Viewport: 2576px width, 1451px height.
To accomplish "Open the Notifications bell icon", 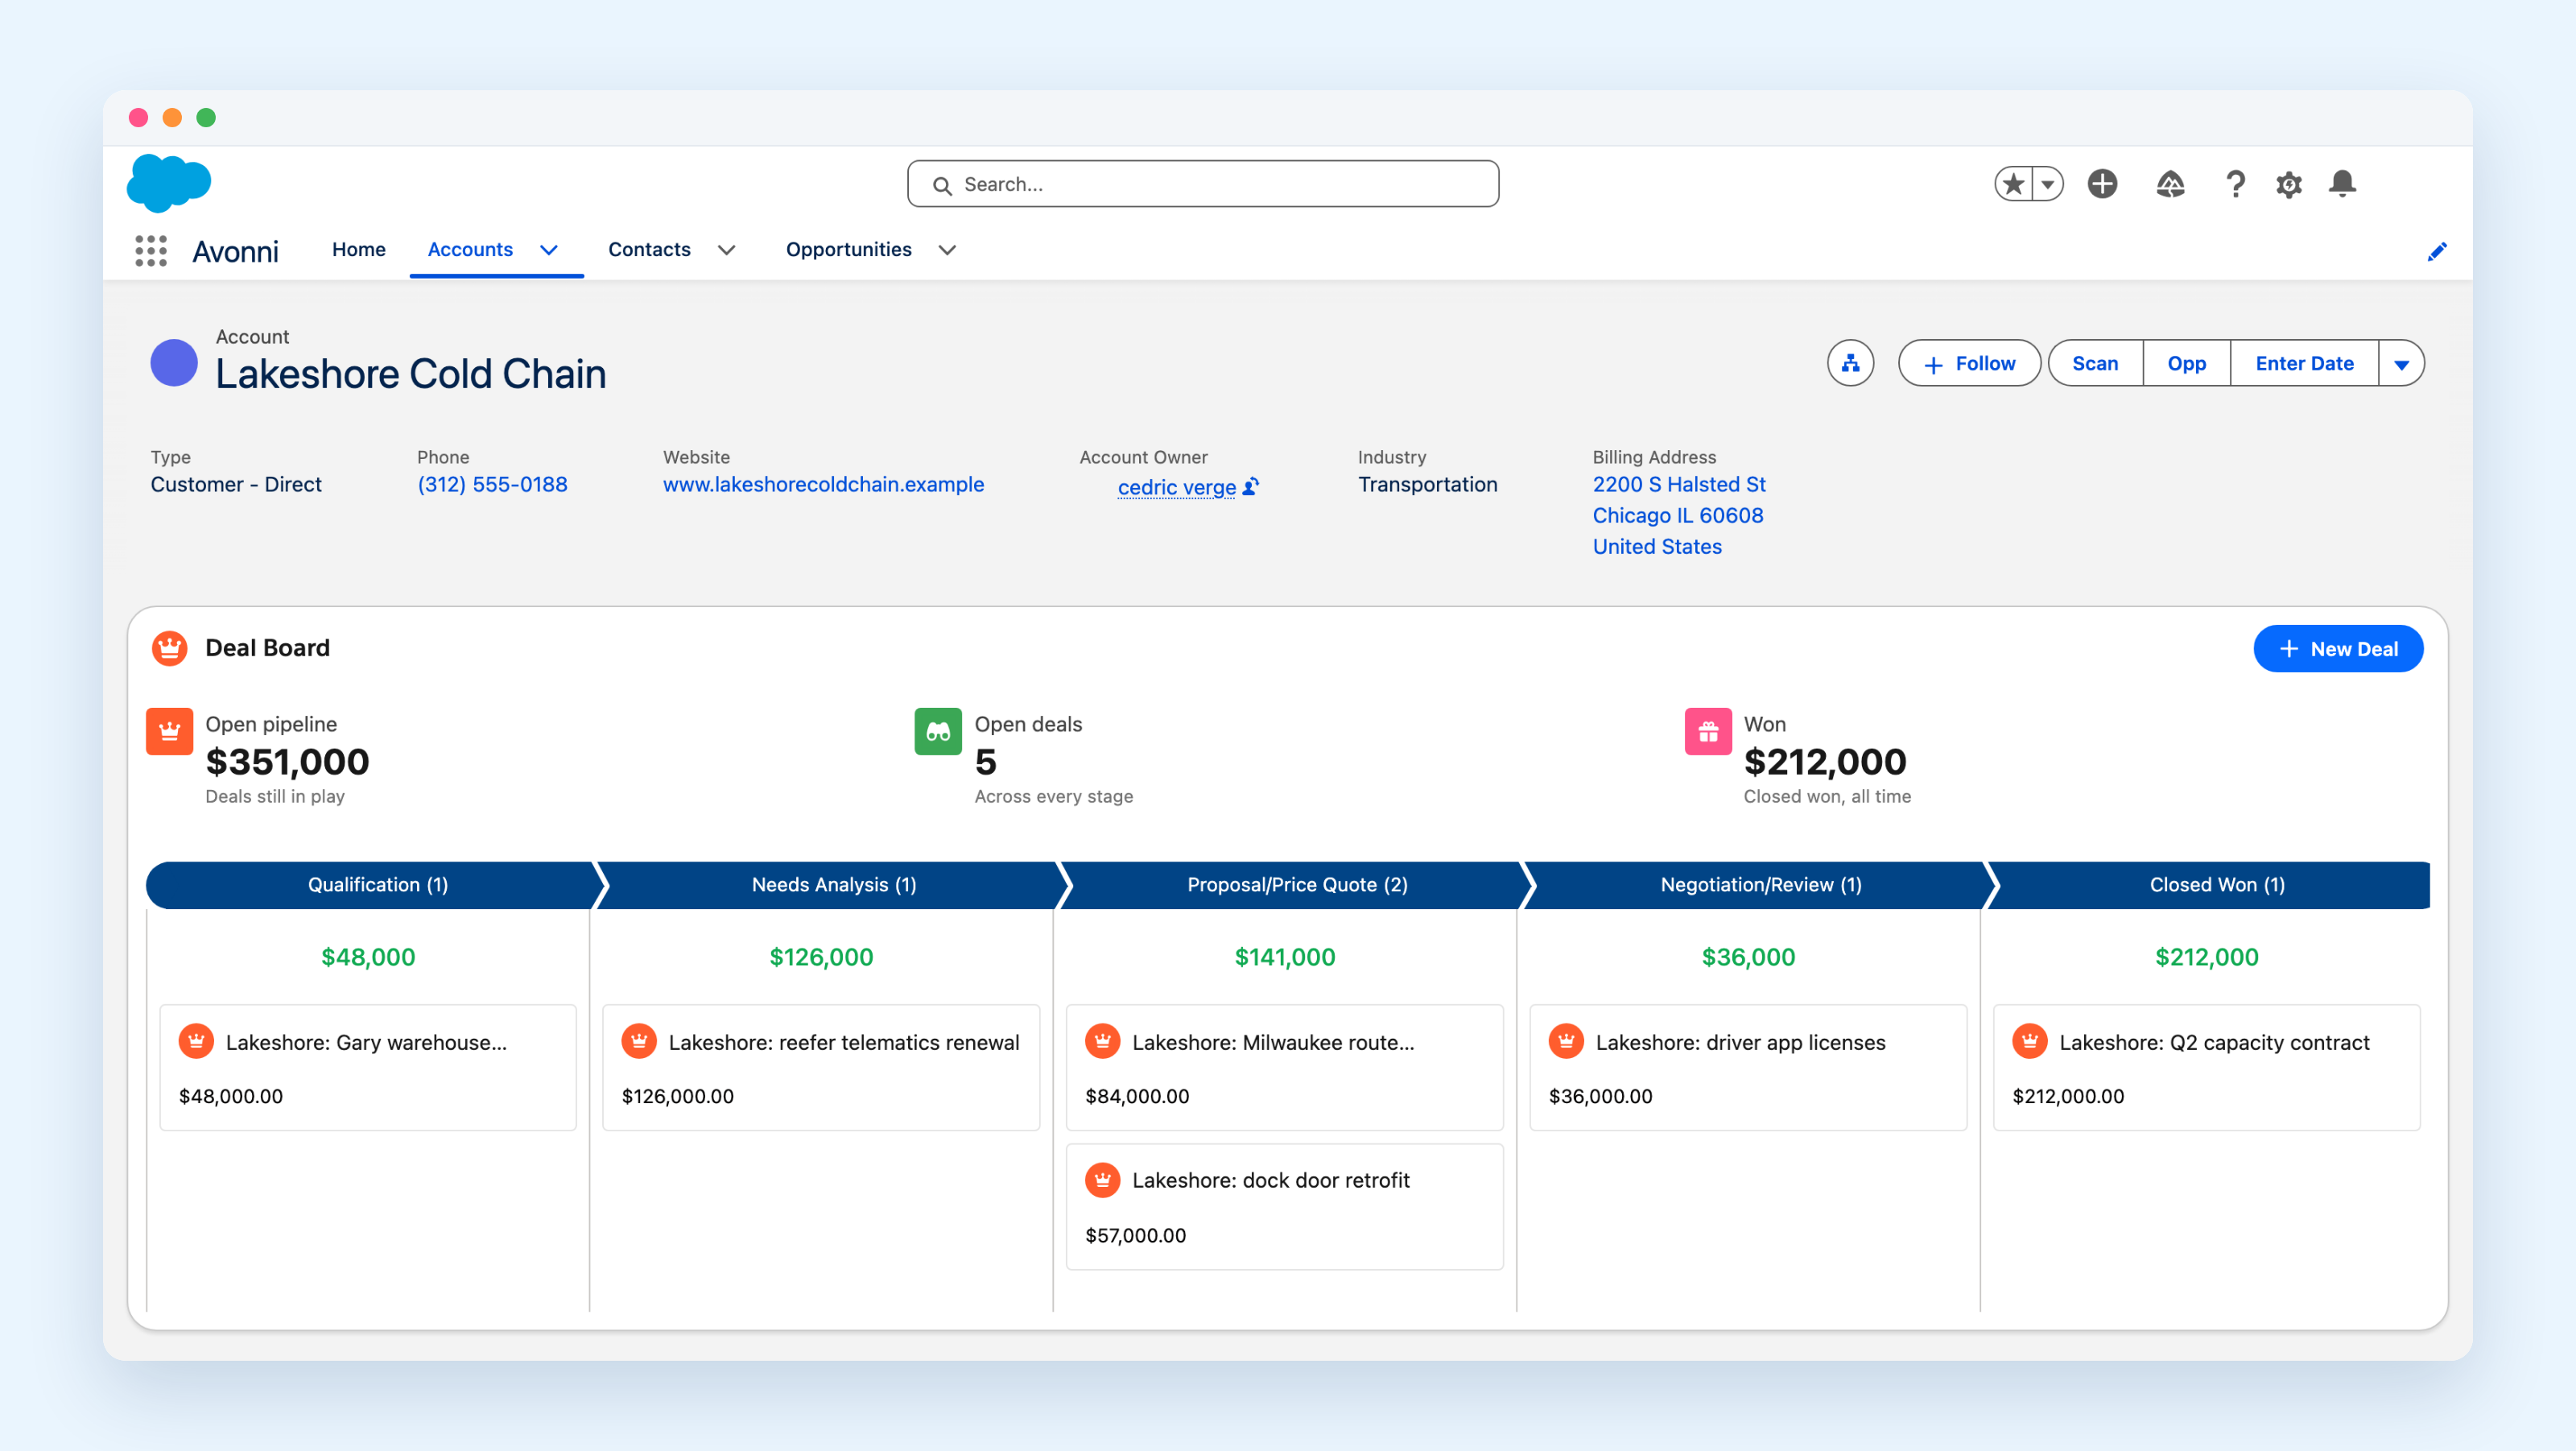I will coord(2343,184).
